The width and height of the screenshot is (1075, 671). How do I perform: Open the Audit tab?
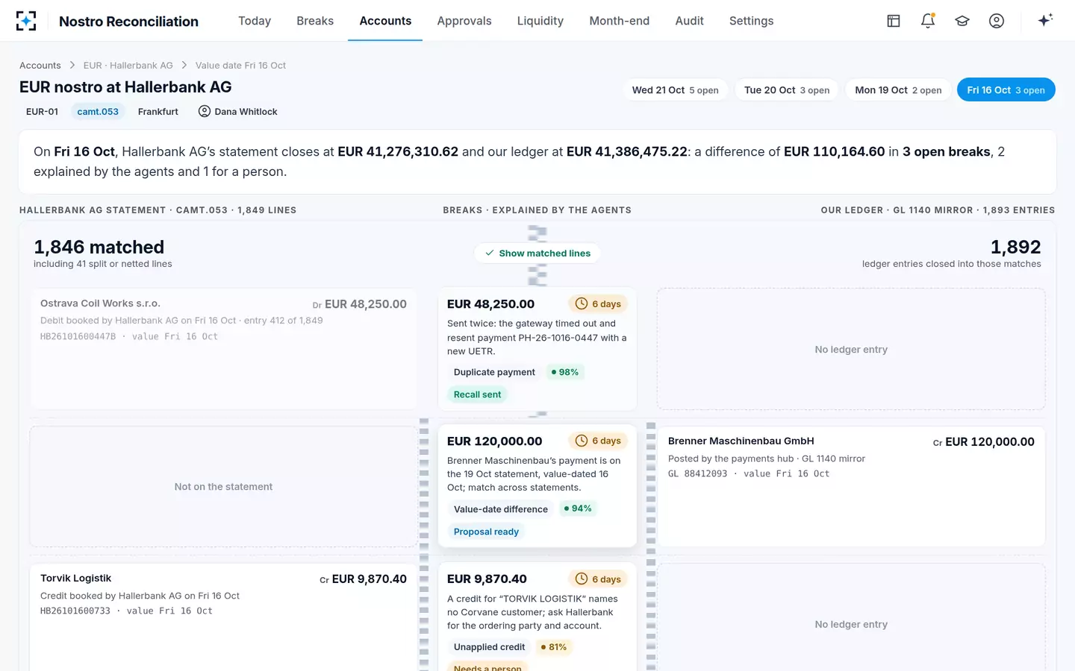[x=689, y=21]
